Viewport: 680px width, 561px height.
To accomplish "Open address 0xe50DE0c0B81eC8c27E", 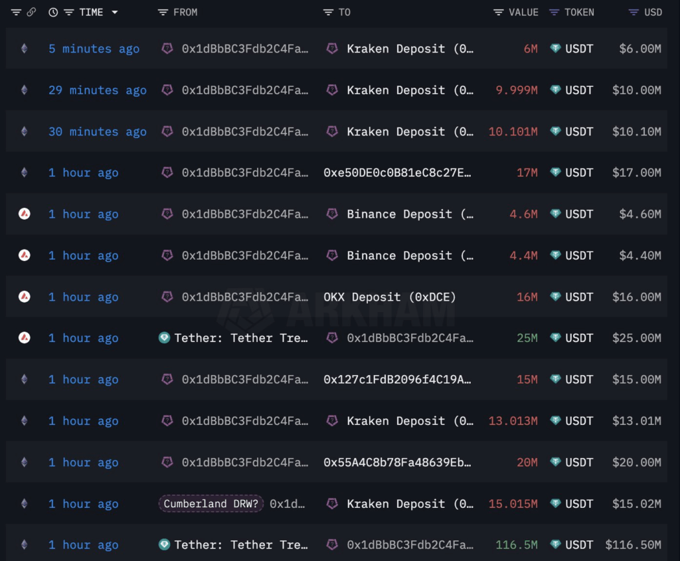I will pyautogui.click(x=397, y=173).
